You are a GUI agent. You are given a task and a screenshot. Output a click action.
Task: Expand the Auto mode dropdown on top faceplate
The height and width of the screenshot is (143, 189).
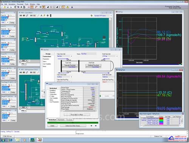(x=8, y=22)
